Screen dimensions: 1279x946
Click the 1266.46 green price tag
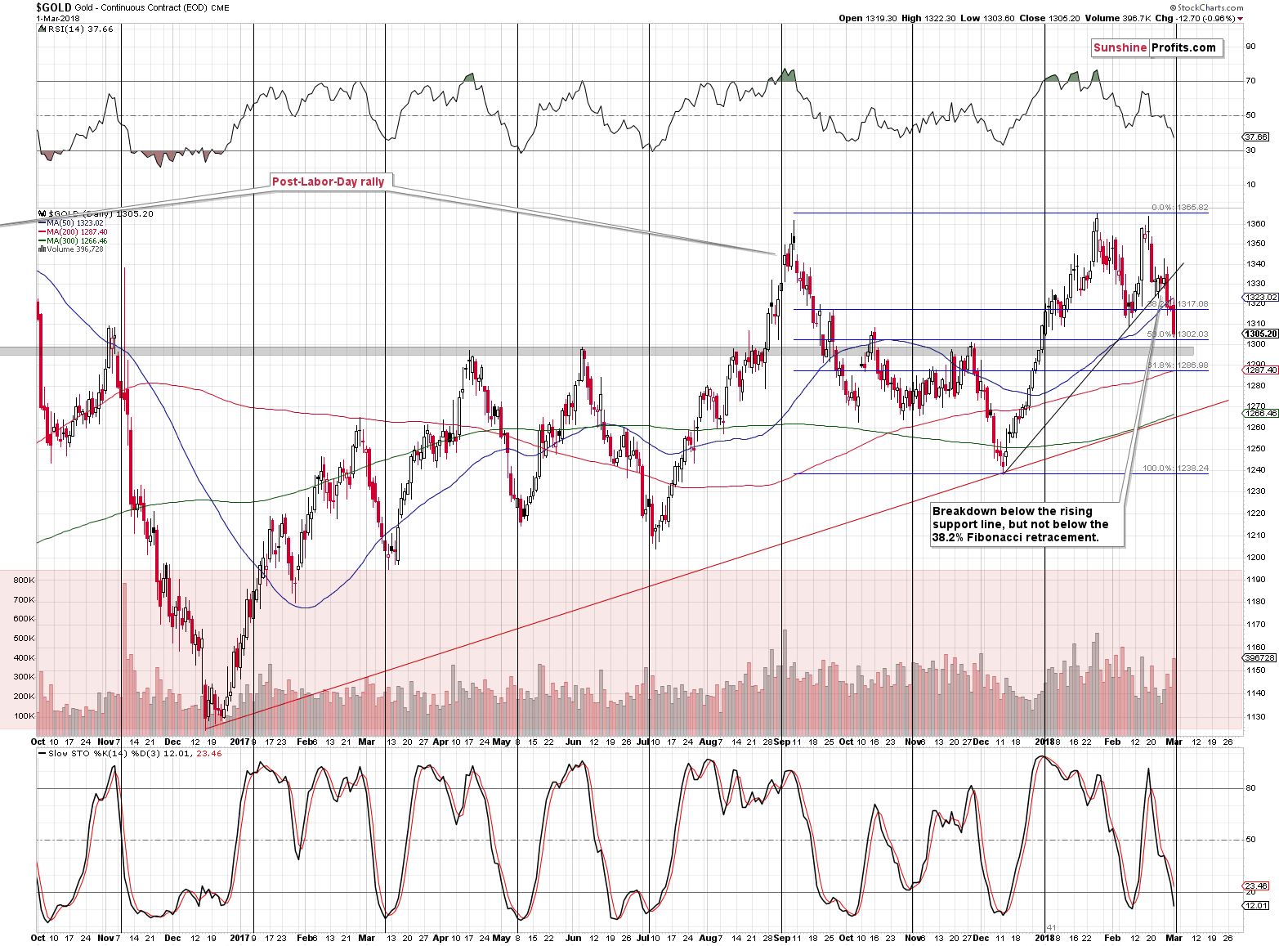1261,414
